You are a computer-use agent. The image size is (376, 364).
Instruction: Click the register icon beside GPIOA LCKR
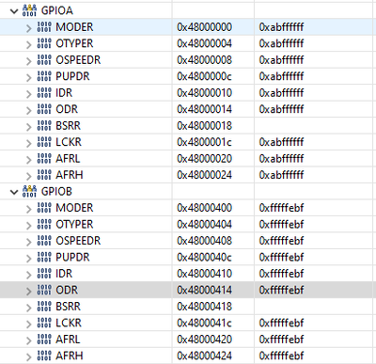44,142
